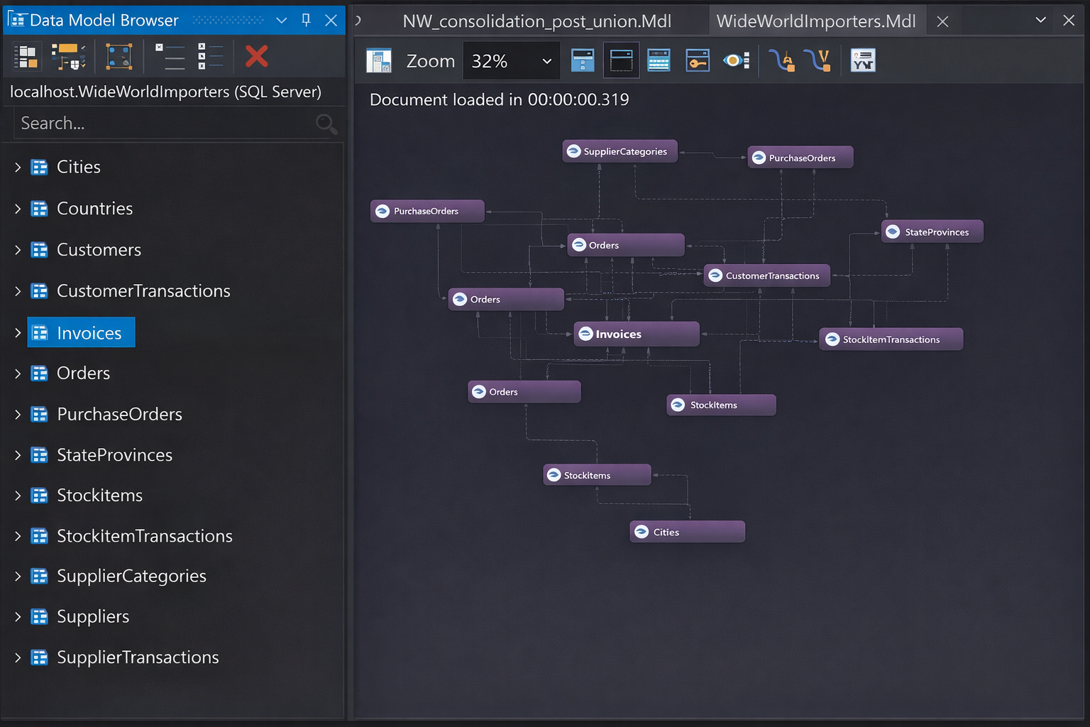This screenshot has height=727, width=1090.
Task: Click the circle icon on SupplierCategories node
Action: pyautogui.click(x=573, y=151)
